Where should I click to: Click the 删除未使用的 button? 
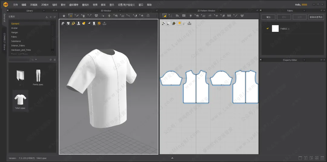pyautogui.click(x=316, y=17)
